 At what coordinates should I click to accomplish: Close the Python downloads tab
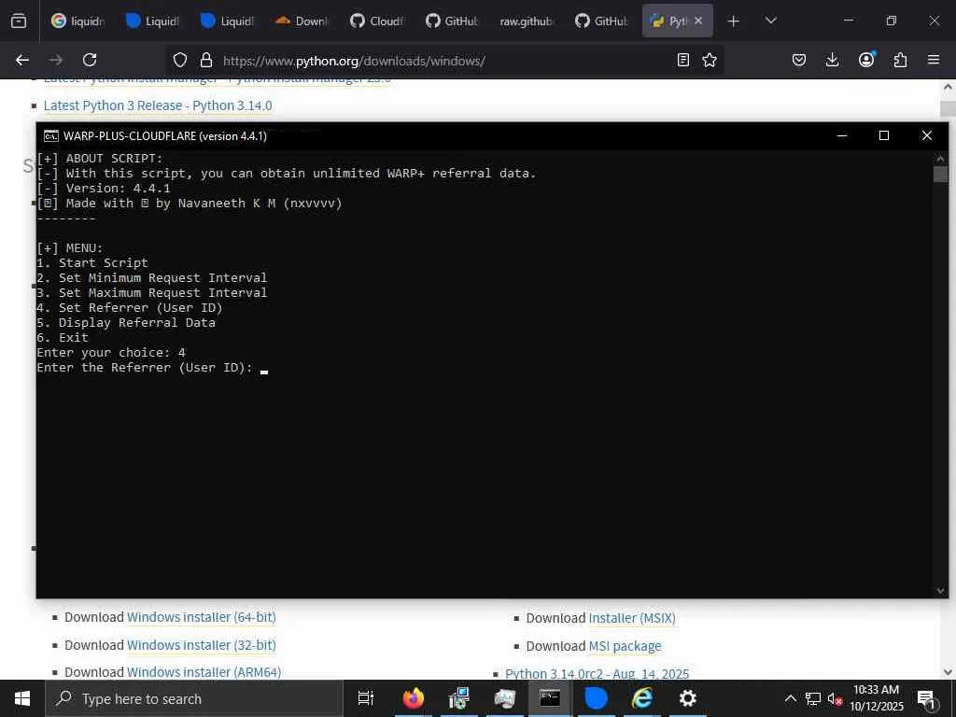pos(698,21)
